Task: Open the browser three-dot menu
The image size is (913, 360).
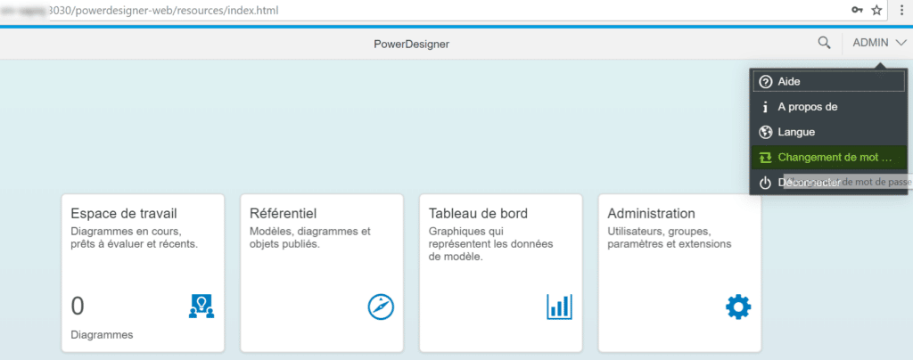Action: (x=902, y=10)
